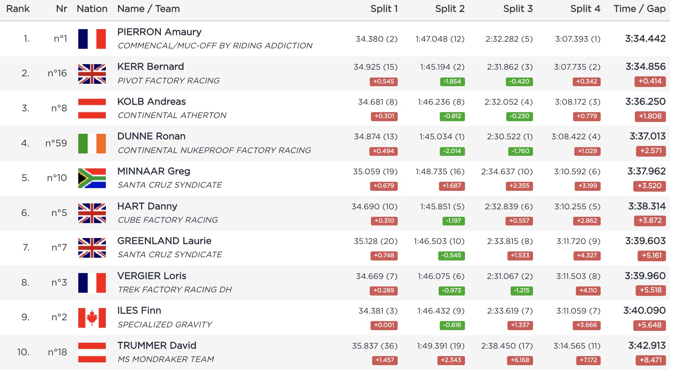Click the French flag beside PIERRON Amaury

tap(92, 39)
